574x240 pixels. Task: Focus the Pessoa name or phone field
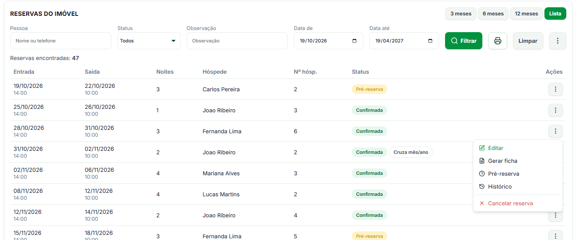[x=61, y=41]
